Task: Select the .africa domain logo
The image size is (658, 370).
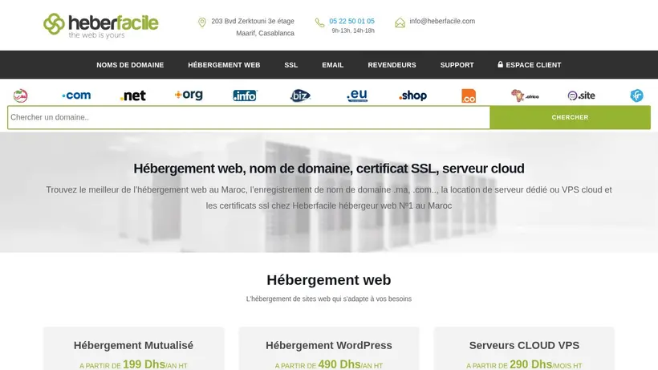Action: coord(525,96)
